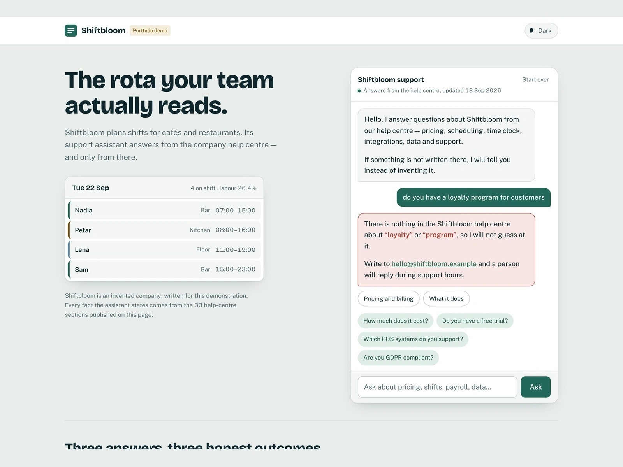Select the Pricing and billing topic chip
Viewport: 623px width, 467px height.
pos(389,298)
